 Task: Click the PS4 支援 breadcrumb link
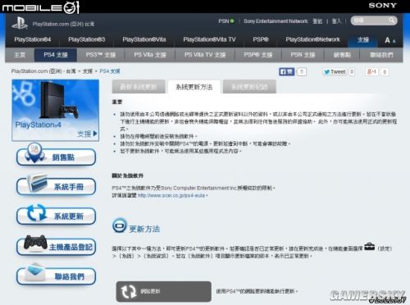click(x=110, y=71)
